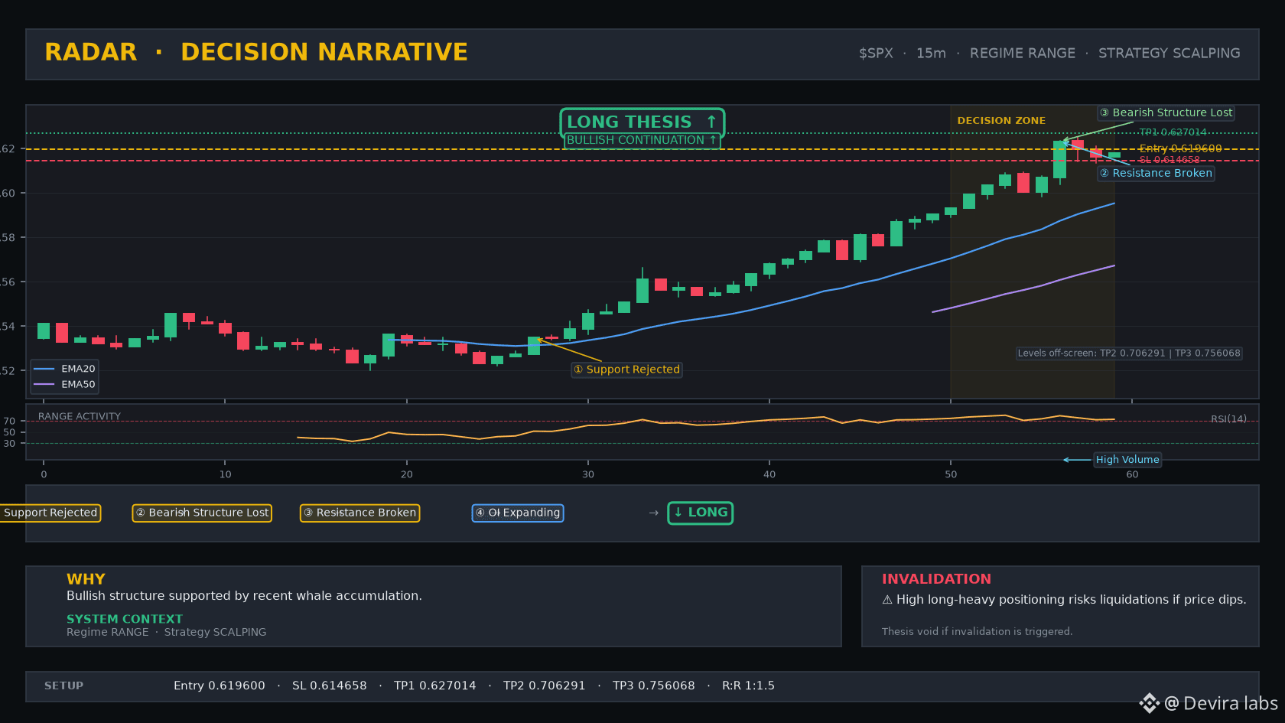The image size is (1285, 723).
Task: Click the R:R 1:1.5 value
Action: (749, 686)
